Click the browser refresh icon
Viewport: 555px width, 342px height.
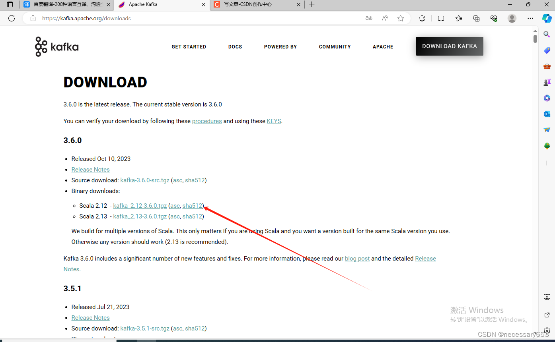[12, 18]
